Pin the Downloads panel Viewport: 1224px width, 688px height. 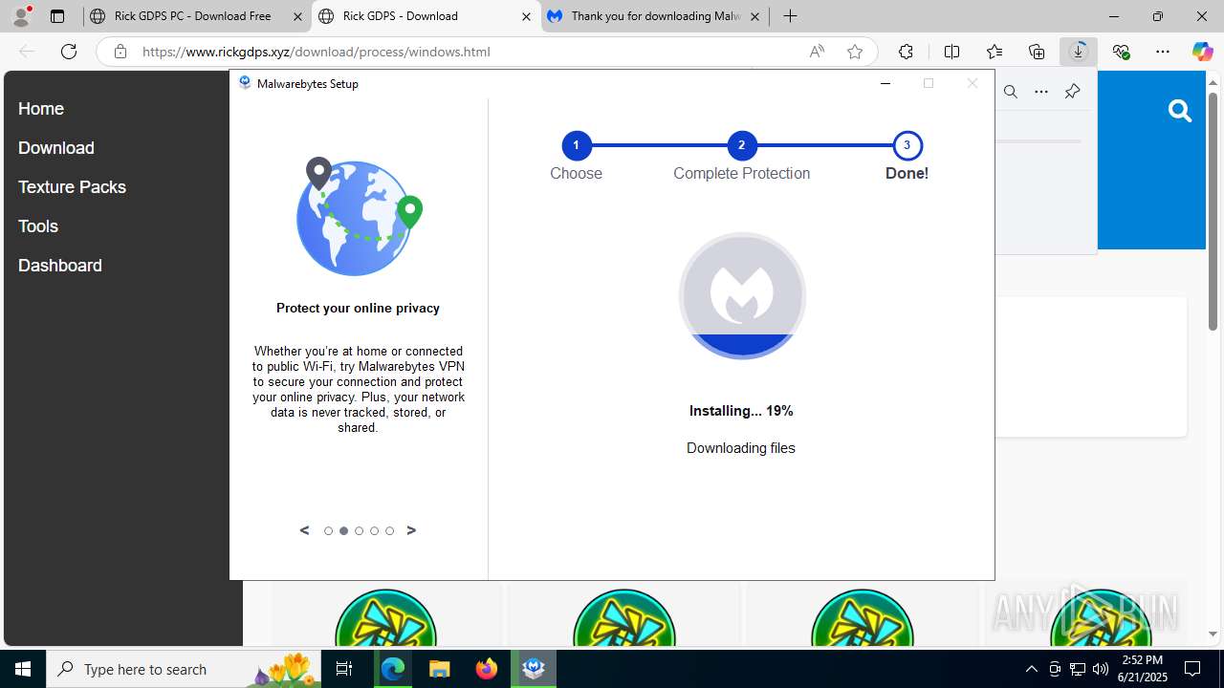click(1072, 92)
